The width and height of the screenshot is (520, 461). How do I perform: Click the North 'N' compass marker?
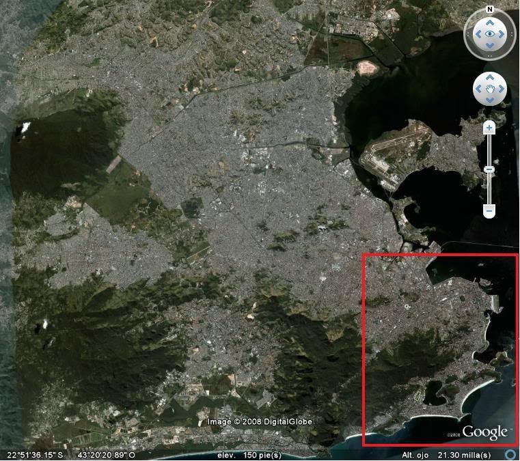(x=490, y=10)
